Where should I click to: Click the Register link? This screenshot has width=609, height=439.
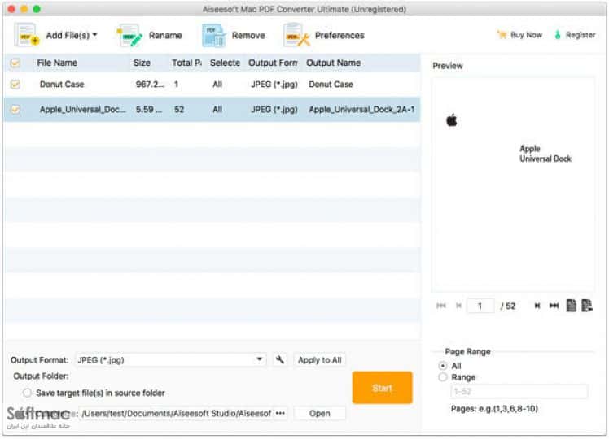(575, 35)
